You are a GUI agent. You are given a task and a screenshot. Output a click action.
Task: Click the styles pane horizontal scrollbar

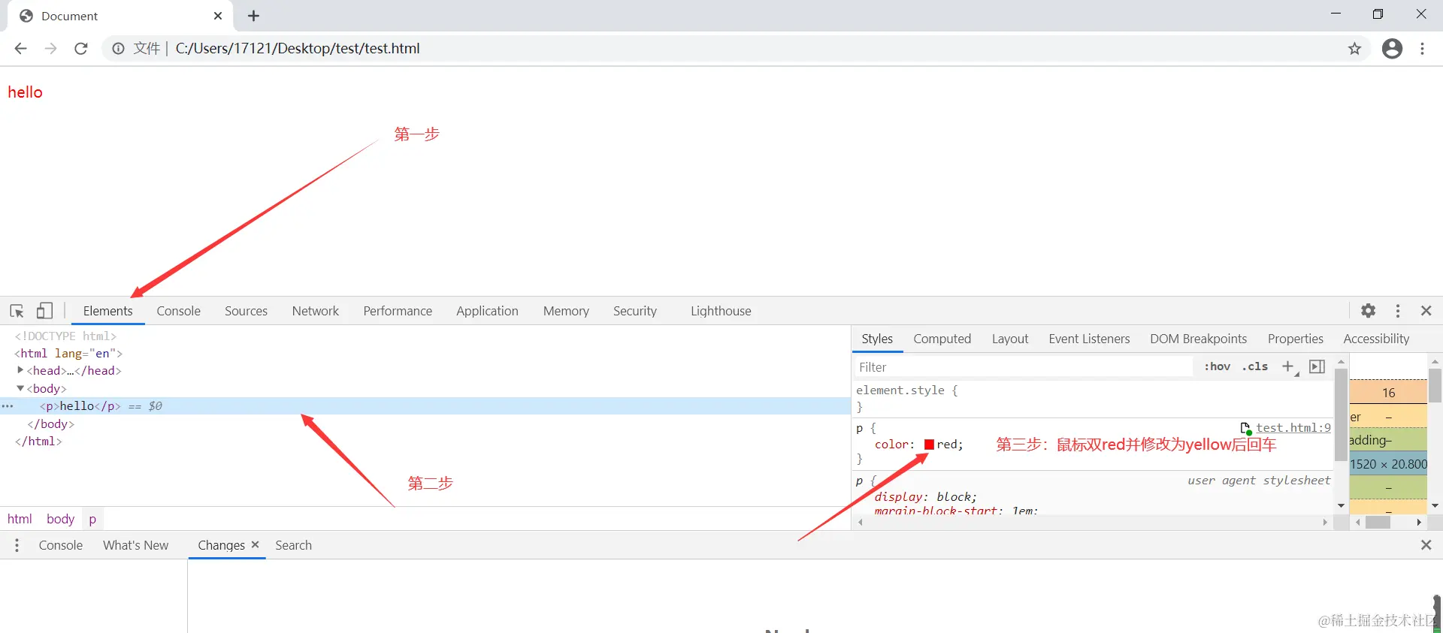coord(1092,522)
